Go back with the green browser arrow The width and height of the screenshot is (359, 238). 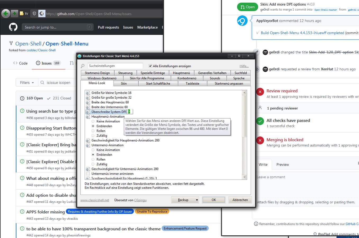(6, 13)
